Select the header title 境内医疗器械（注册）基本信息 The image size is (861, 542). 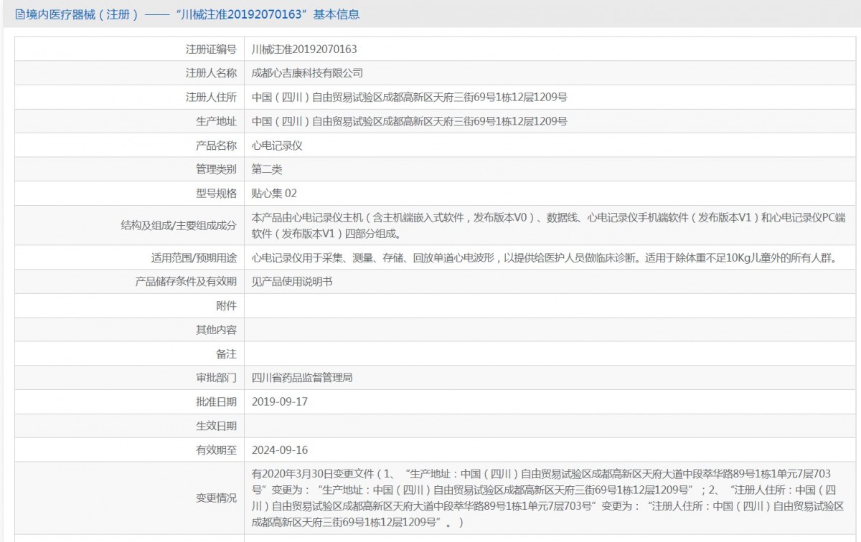point(192,14)
